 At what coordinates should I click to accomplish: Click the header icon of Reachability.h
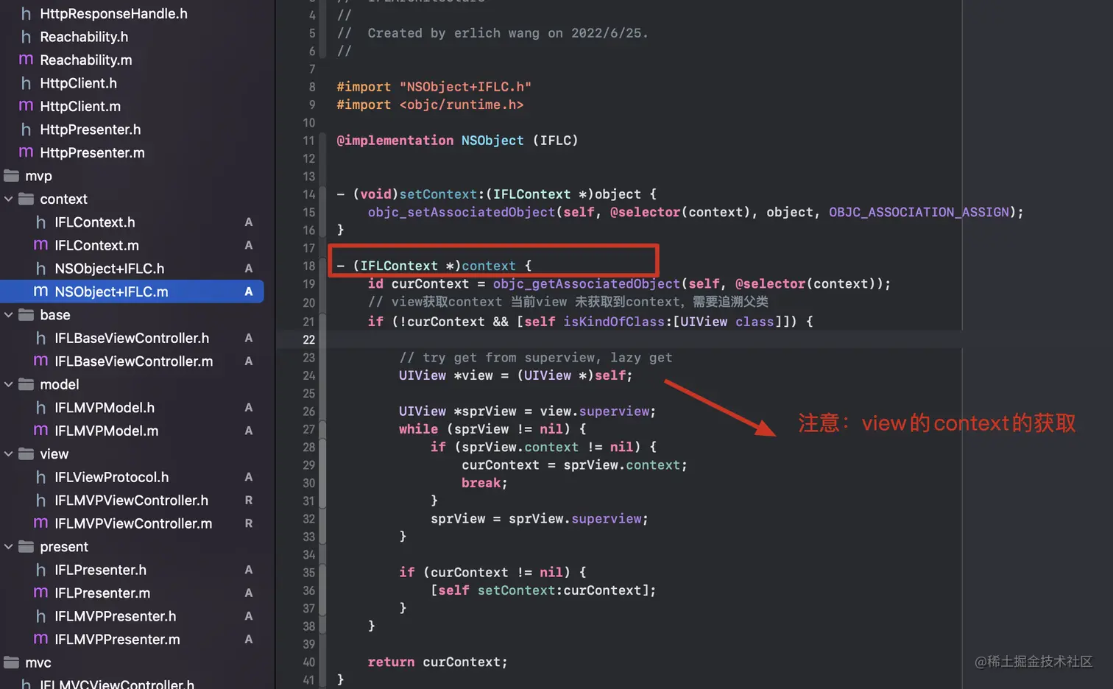pyautogui.click(x=26, y=37)
